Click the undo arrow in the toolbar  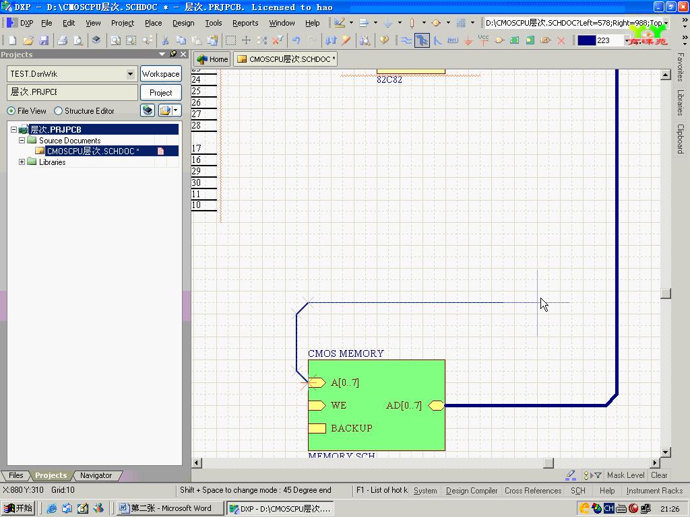(x=296, y=40)
